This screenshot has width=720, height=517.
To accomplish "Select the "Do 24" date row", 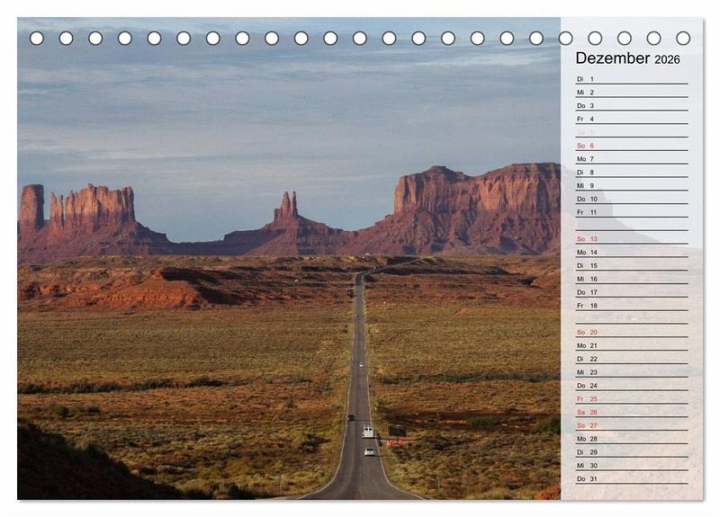I will [x=632, y=386].
